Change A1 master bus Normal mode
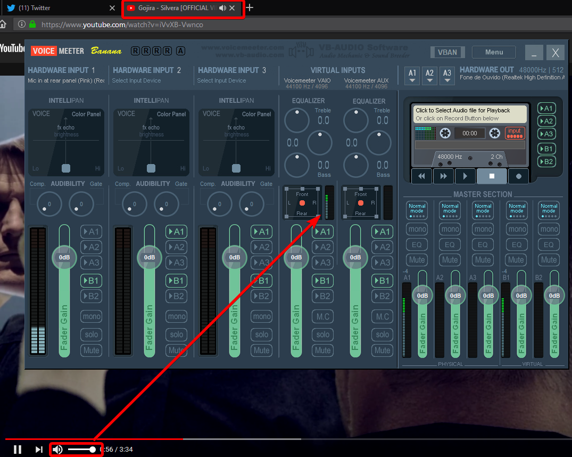The image size is (572, 457). point(417,210)
